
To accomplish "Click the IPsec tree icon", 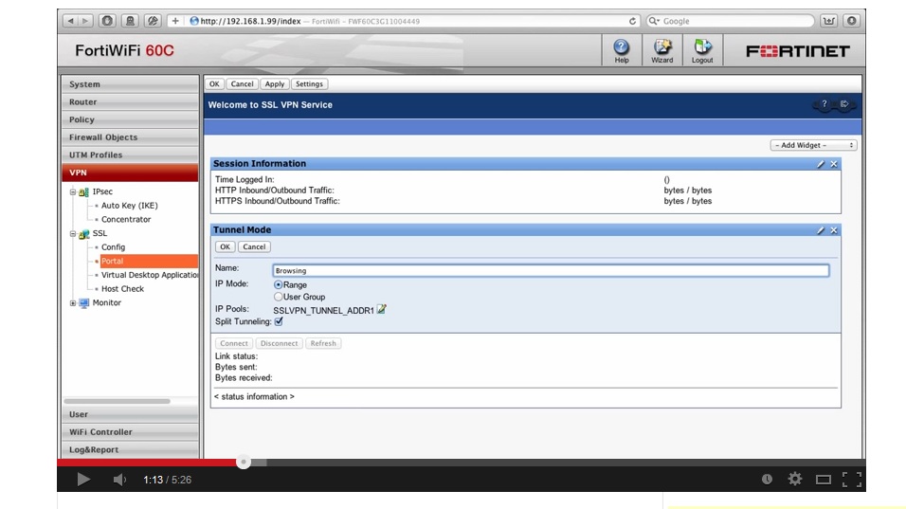I will (x=83, y=191).
